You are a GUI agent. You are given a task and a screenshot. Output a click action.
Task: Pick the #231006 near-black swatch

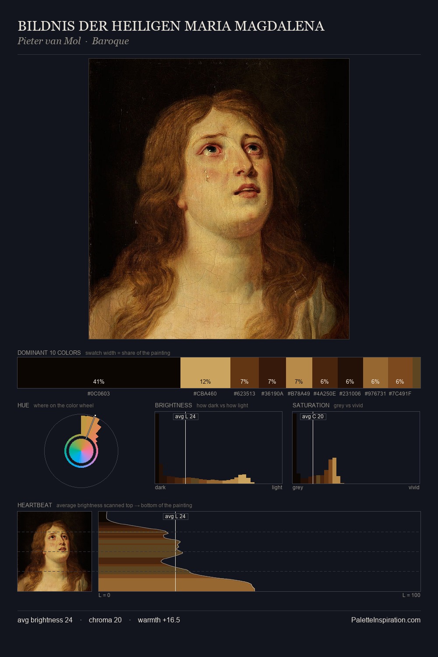pos(350,373)
